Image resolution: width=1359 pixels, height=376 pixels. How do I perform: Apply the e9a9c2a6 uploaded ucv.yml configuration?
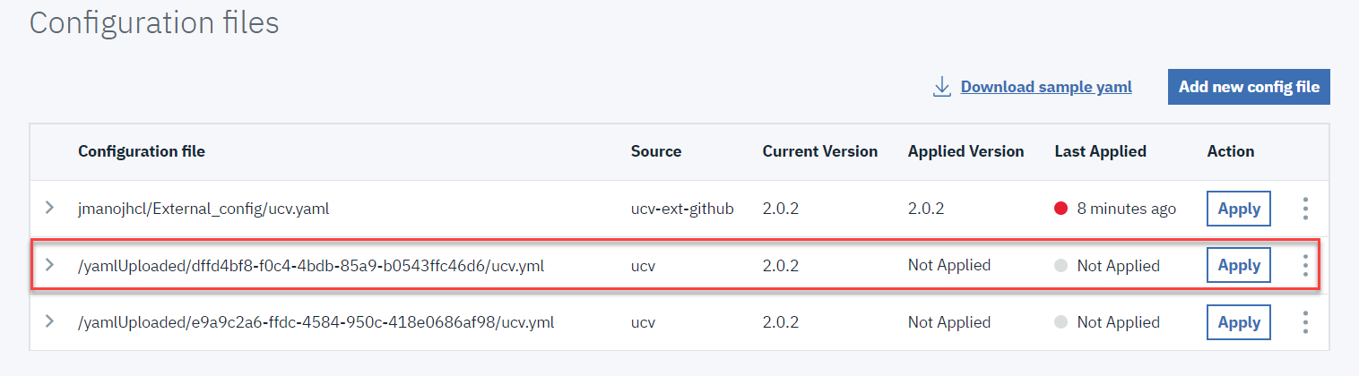(1239, 322)
